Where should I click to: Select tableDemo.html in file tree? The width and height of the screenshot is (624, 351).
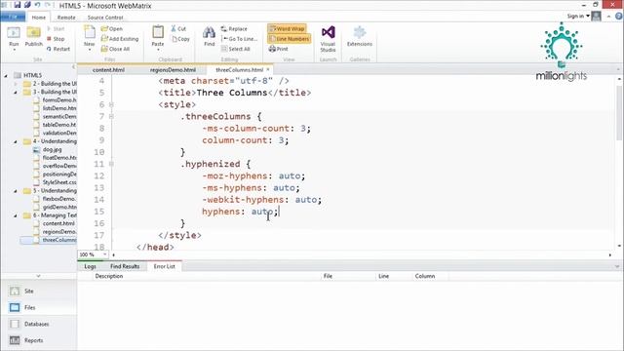click(58, 125)
